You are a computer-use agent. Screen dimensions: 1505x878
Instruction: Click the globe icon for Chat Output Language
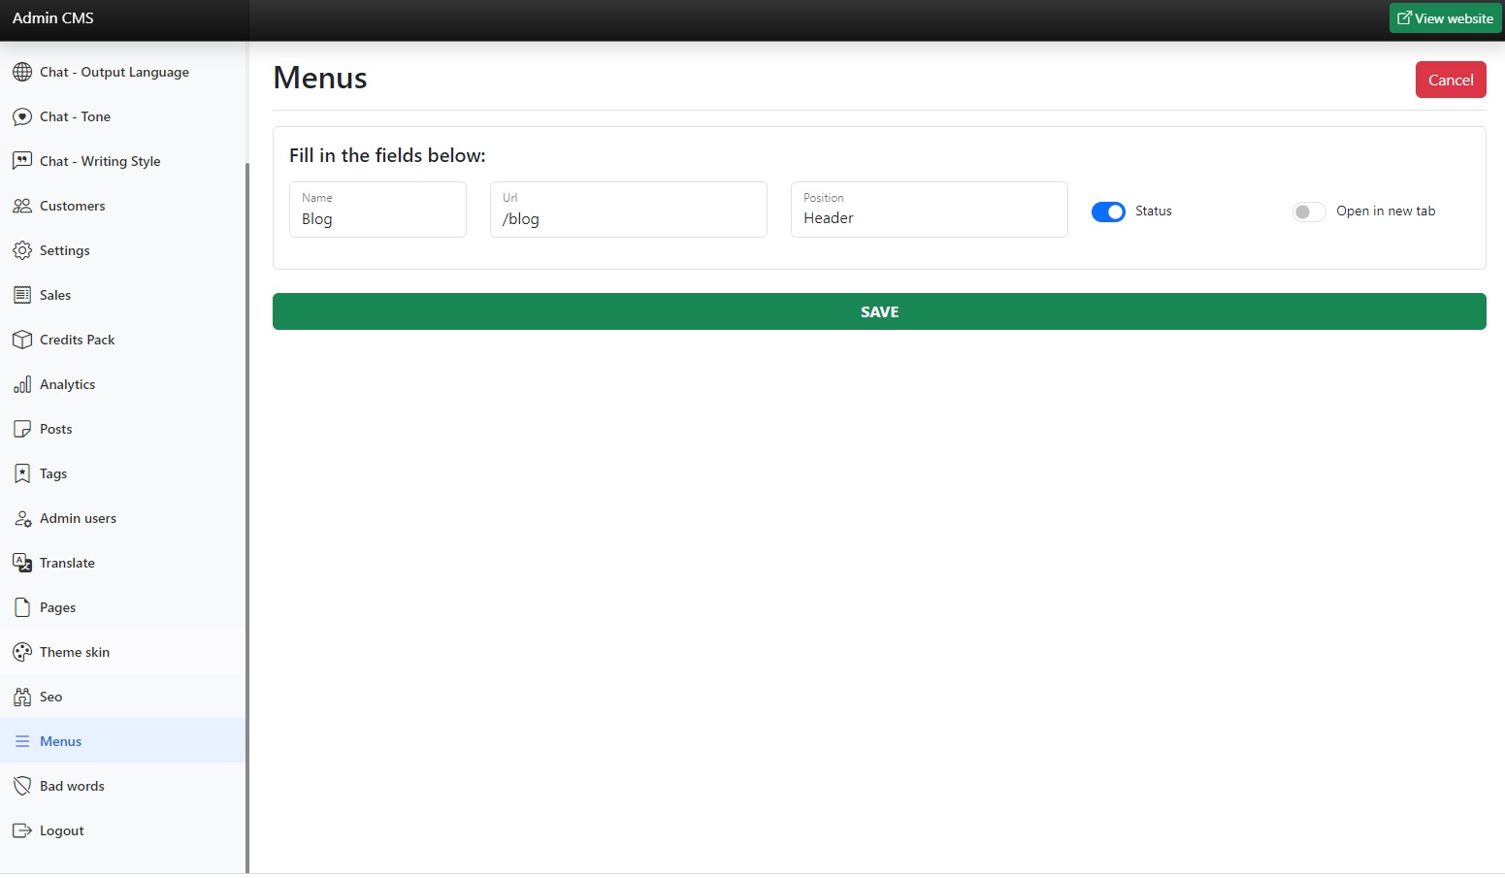pyautogui.click(x=22, y=72)
